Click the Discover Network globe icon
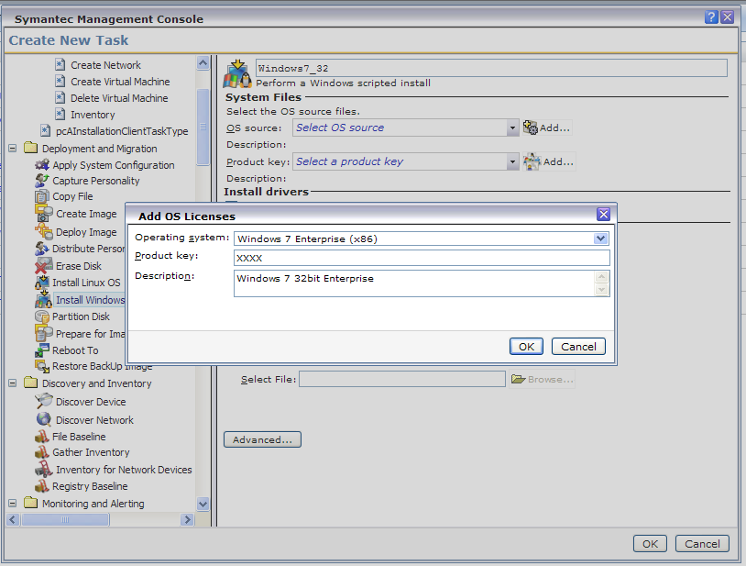 [x=44, y=419]
